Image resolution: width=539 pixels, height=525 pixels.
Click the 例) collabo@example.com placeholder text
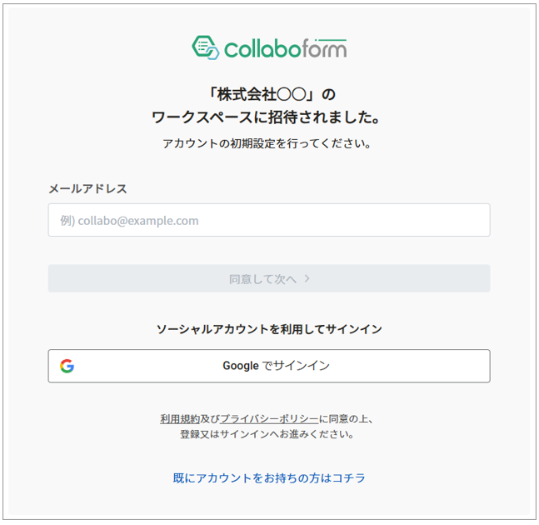pos(130,220)
